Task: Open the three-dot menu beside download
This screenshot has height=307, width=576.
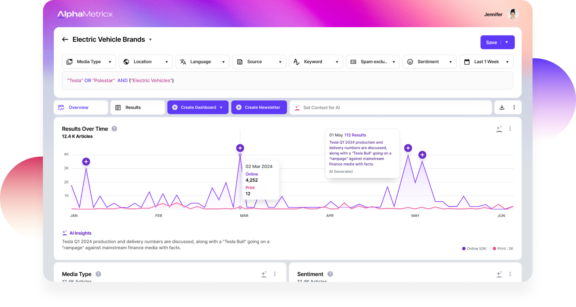Action: pos(514,107)
